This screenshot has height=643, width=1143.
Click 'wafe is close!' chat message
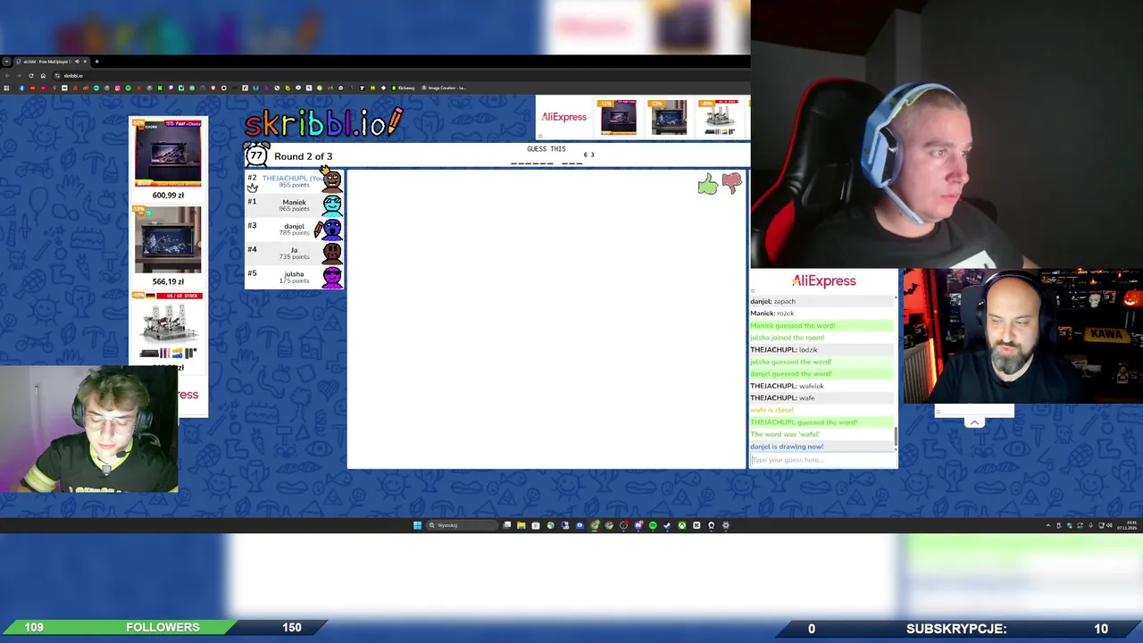(772, 410)
